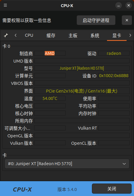
Task: Click the empty VBIOS 版本 field
Action: pyautogui.click(x=82, y=83)
